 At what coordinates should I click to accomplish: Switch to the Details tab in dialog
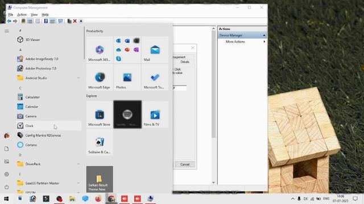click(x=185, y=62)
